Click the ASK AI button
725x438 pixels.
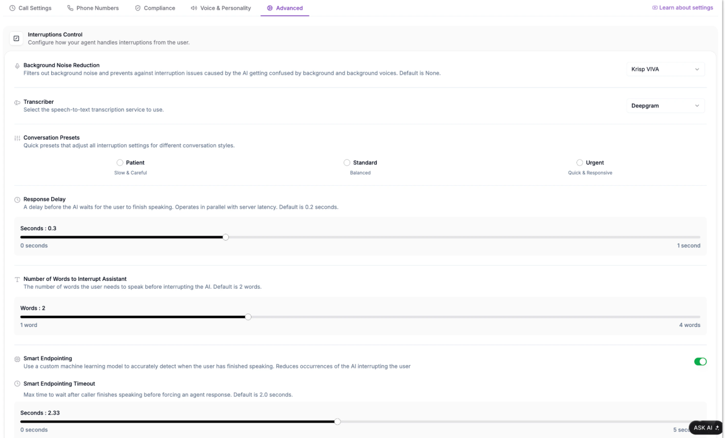tap(705, 428)
